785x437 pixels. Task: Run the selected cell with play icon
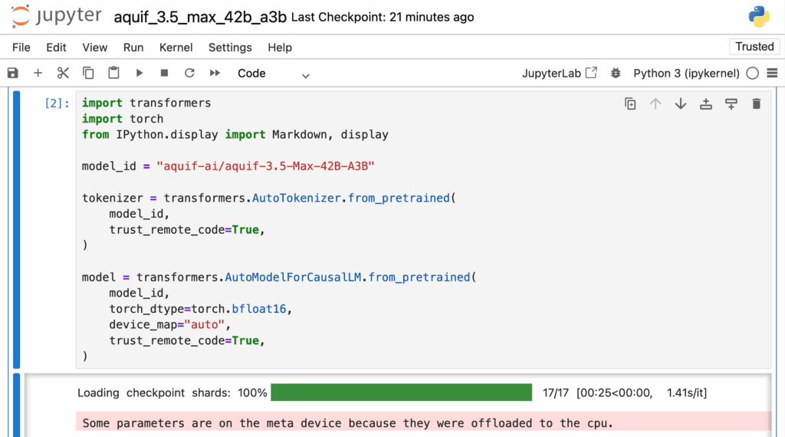click(139, 73)
